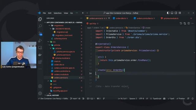
Task: Collapse the outer prisma folder
Action: [49, 45]
